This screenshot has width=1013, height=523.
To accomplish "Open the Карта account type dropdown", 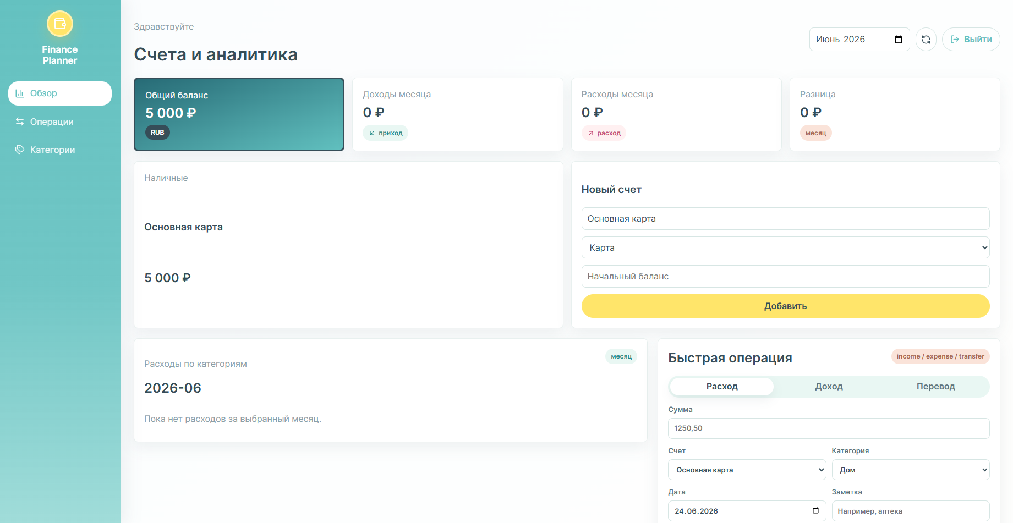I will pyautogui.click(x=785, y=247).
